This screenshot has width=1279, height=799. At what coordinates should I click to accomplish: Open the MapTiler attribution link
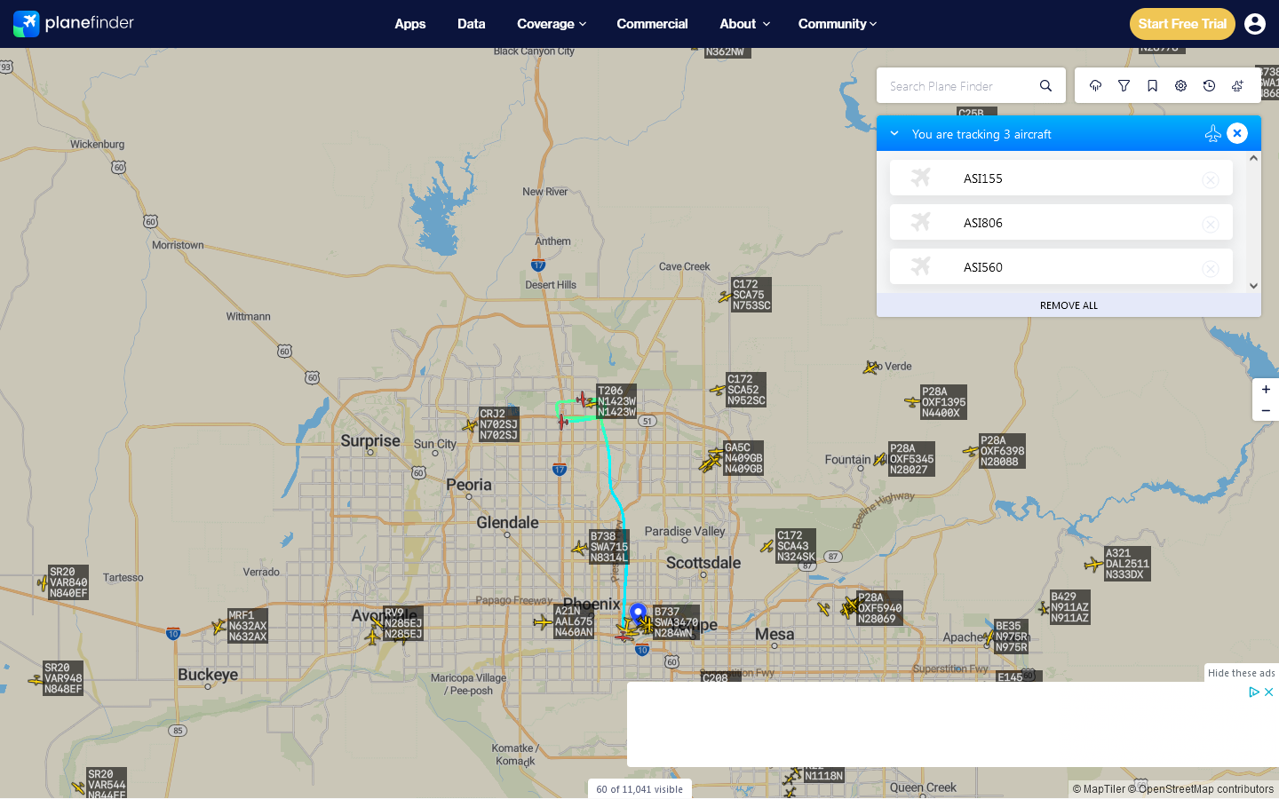point(1099,789)
